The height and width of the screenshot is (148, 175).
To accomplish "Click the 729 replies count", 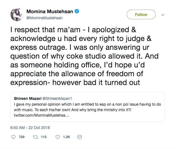I will pos(21,137).
